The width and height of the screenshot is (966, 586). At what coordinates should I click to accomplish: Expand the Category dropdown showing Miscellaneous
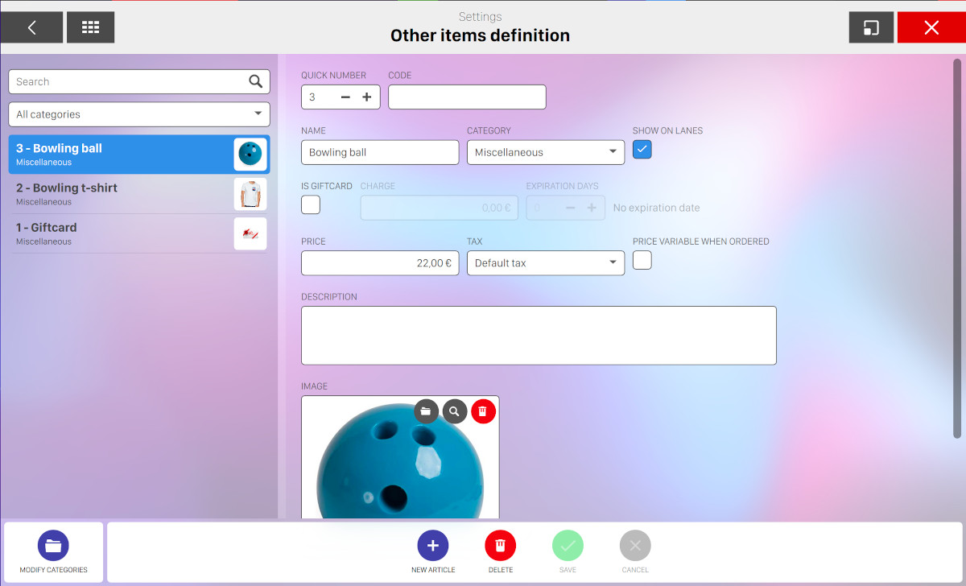tap(545, 152)
